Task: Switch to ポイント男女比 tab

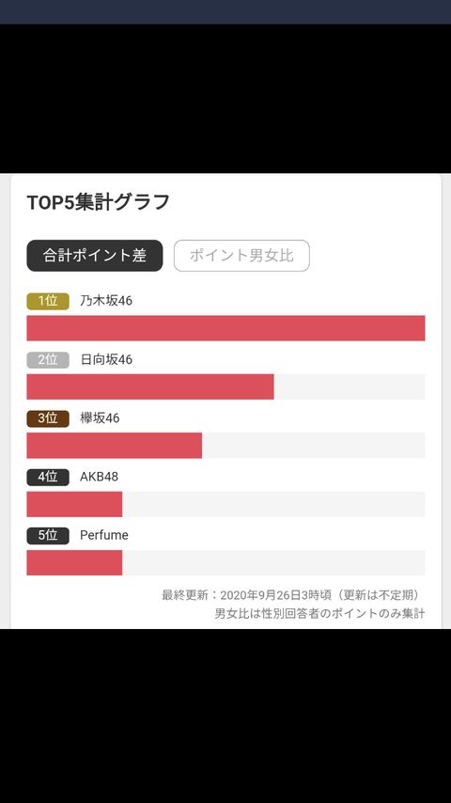Action: click(241, 256)
